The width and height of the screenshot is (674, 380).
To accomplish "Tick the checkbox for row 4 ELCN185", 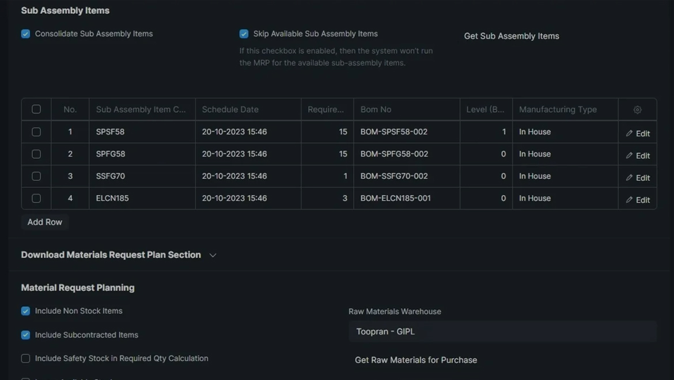I will coord(36,198).
